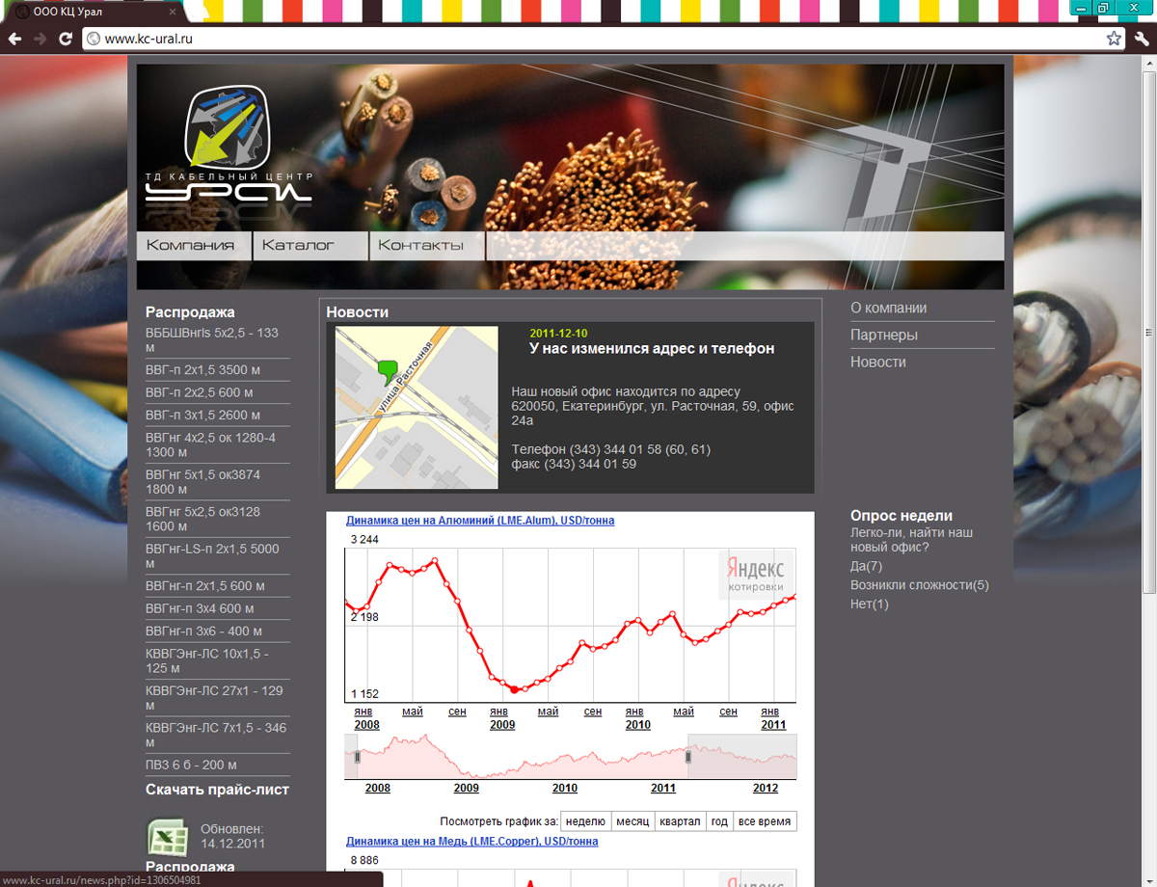
Task: Click the Новости section heading
Action: point(358,312)
